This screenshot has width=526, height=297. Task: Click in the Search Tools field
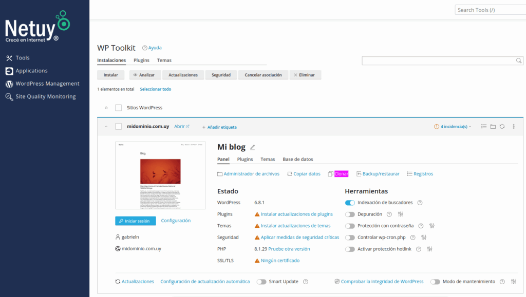(490, 10)
